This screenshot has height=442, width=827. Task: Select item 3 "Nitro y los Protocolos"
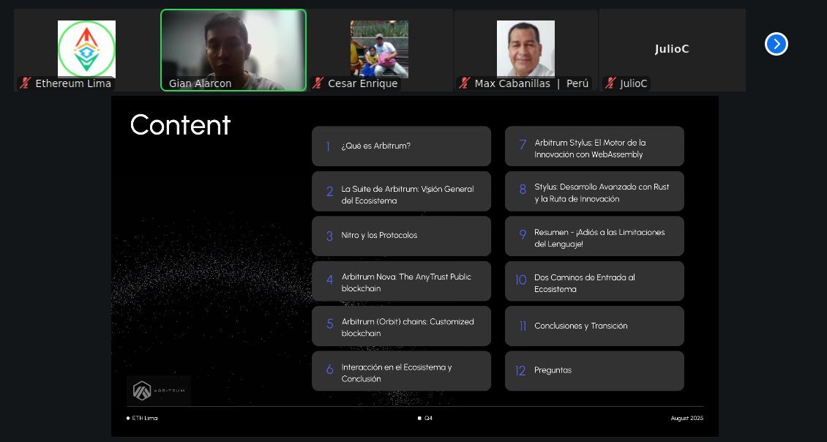point(401,236)
